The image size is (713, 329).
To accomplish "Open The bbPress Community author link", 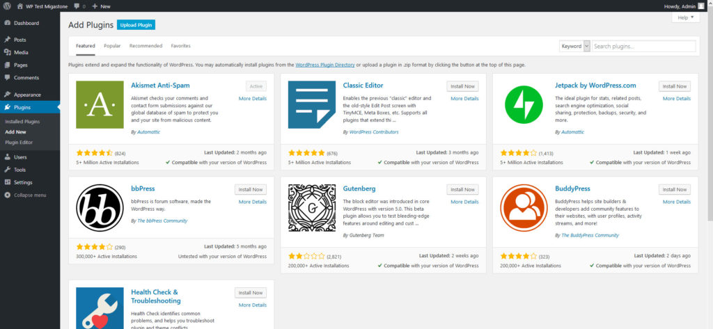I will [x=162, y=221].
